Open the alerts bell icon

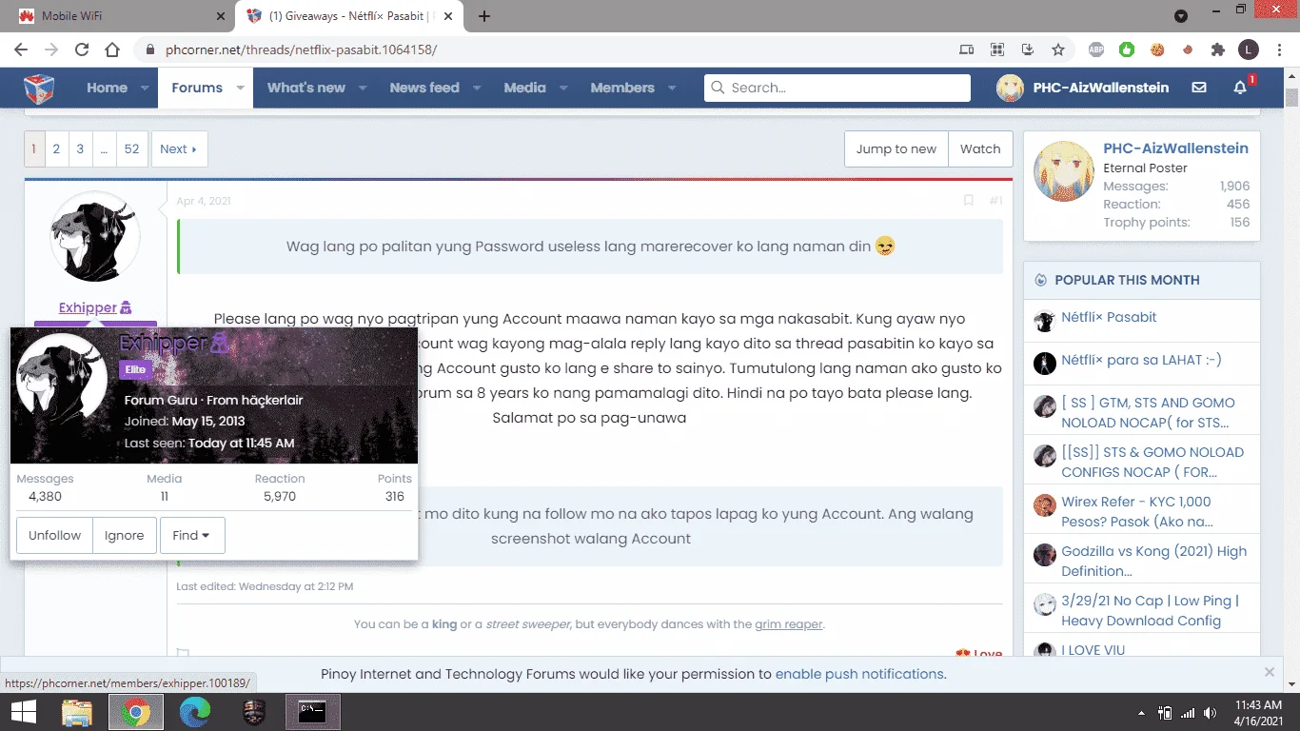(x=1240, y=88)
